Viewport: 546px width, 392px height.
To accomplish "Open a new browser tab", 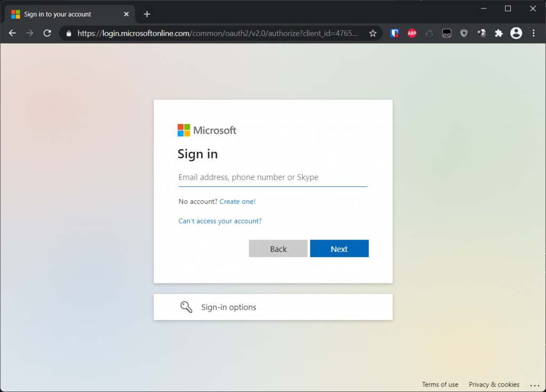I will 147,14.
